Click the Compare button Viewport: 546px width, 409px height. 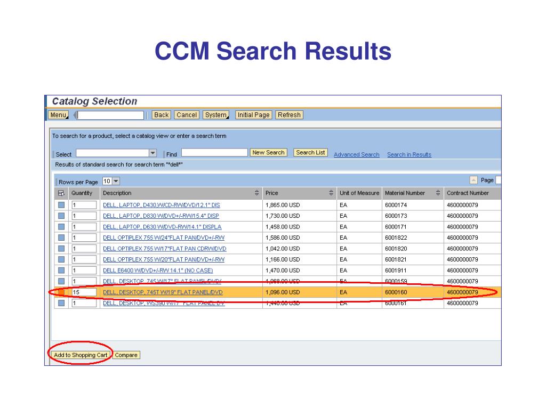coord(126,355)
